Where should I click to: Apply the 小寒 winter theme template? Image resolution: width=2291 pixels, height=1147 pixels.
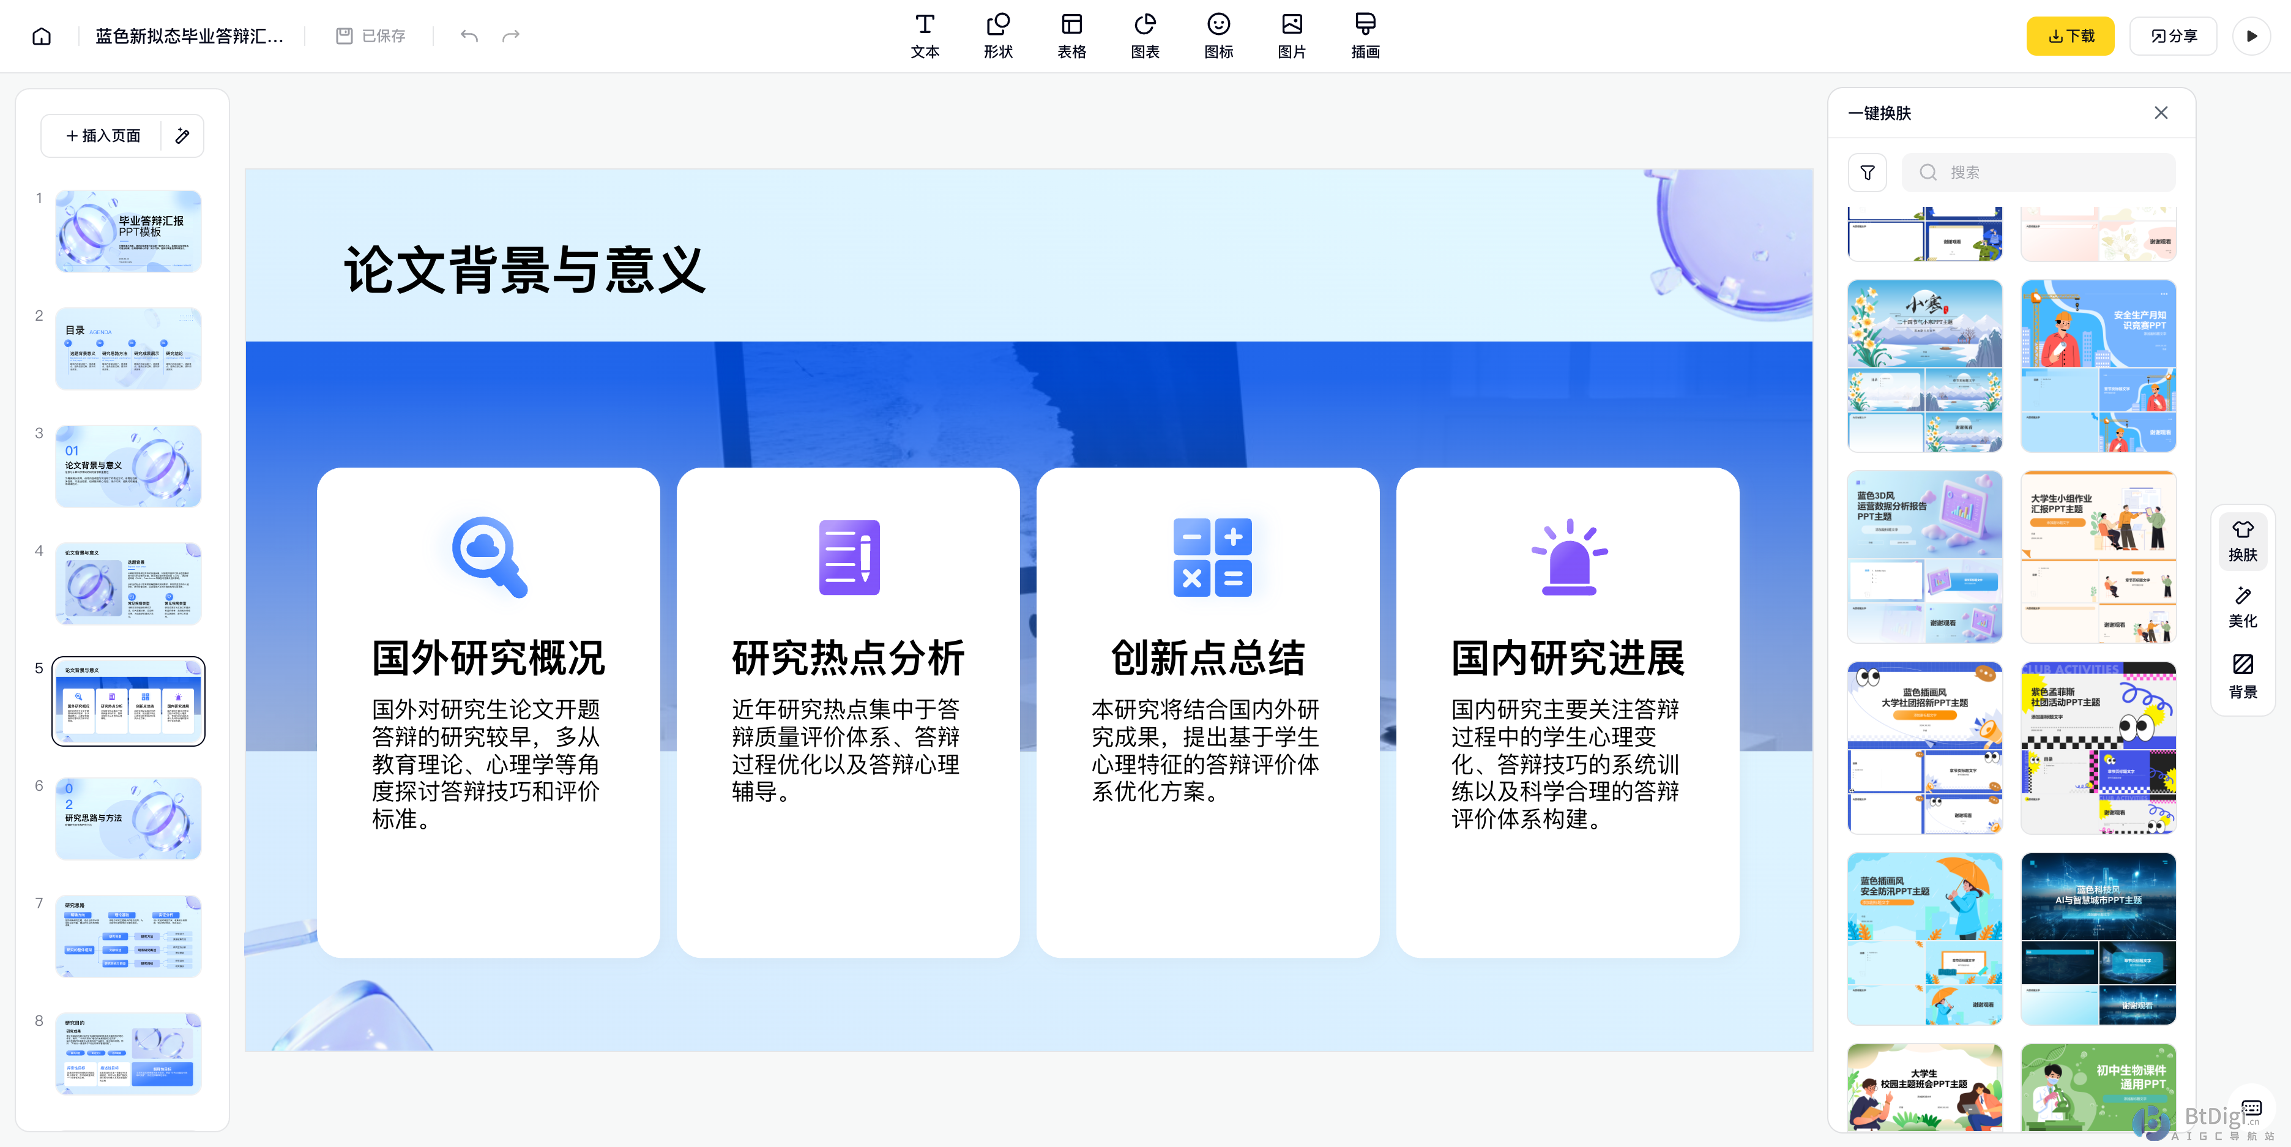(1924, 366)
